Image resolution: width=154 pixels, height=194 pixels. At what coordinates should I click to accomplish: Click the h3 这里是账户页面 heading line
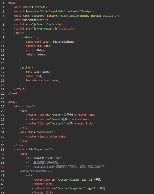[44, 158]
